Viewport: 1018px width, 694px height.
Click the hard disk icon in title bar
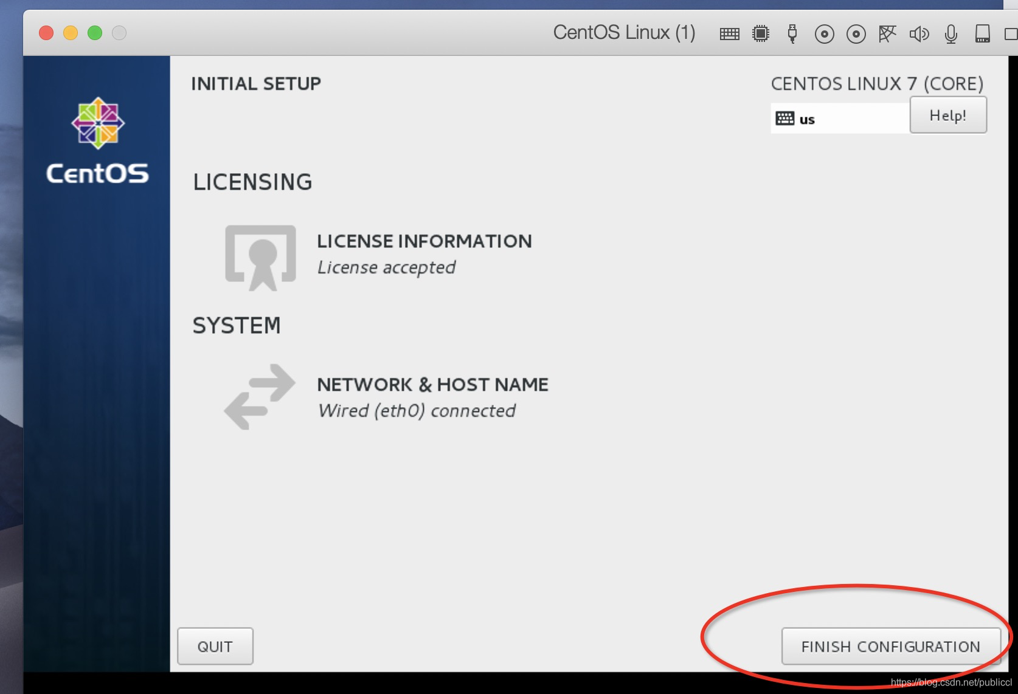tap(982, 33)
